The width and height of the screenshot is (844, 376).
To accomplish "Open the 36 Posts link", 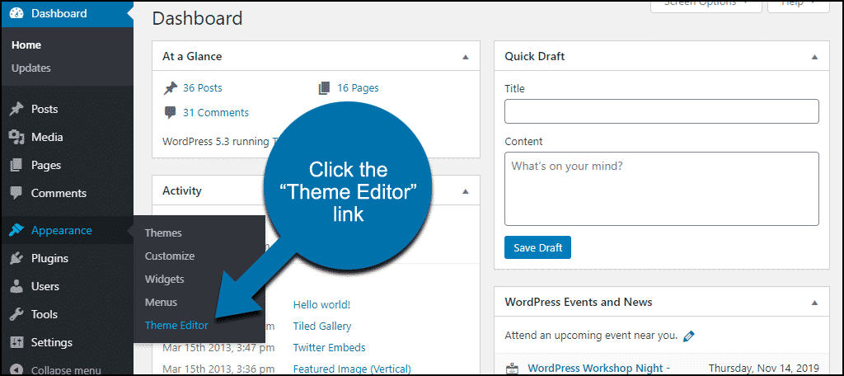I will pos(203,87).
